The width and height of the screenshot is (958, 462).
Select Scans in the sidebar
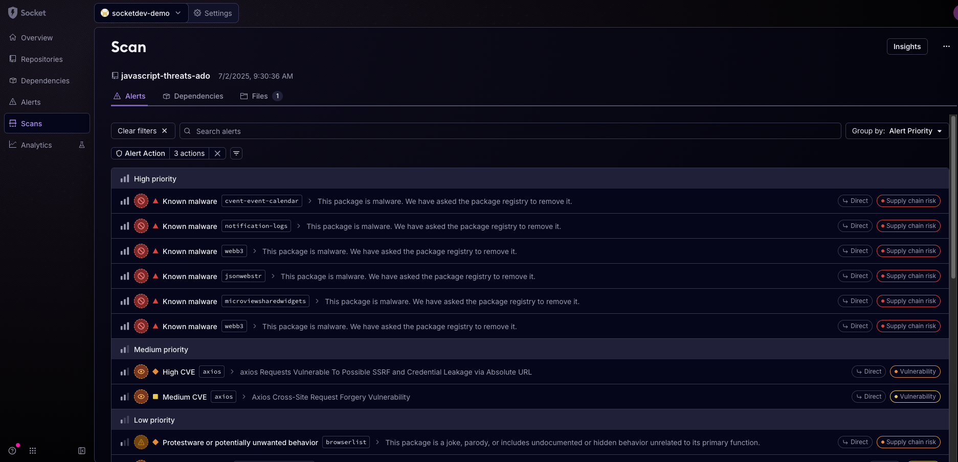click(47, 123)
